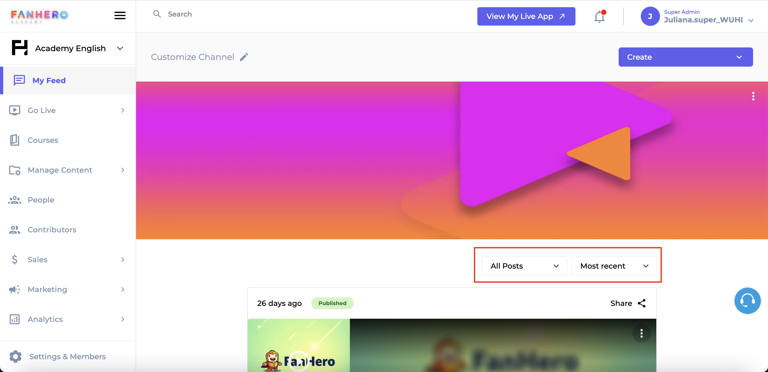Open the support headset chat button
This screenshot has height=372, width=768.
[x=747, y=301]
